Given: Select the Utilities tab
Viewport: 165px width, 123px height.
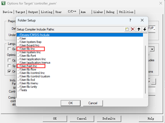Looking at the screenshot, I should (x=126, y=12).
